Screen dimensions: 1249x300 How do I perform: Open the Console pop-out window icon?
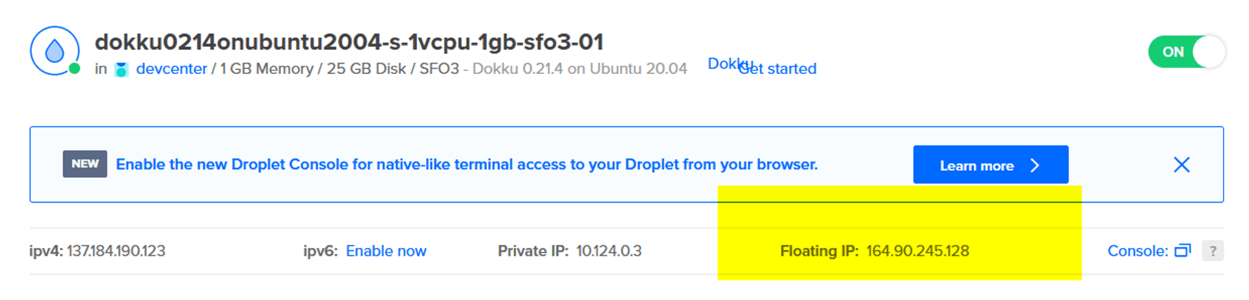[x=1182, y=251]
